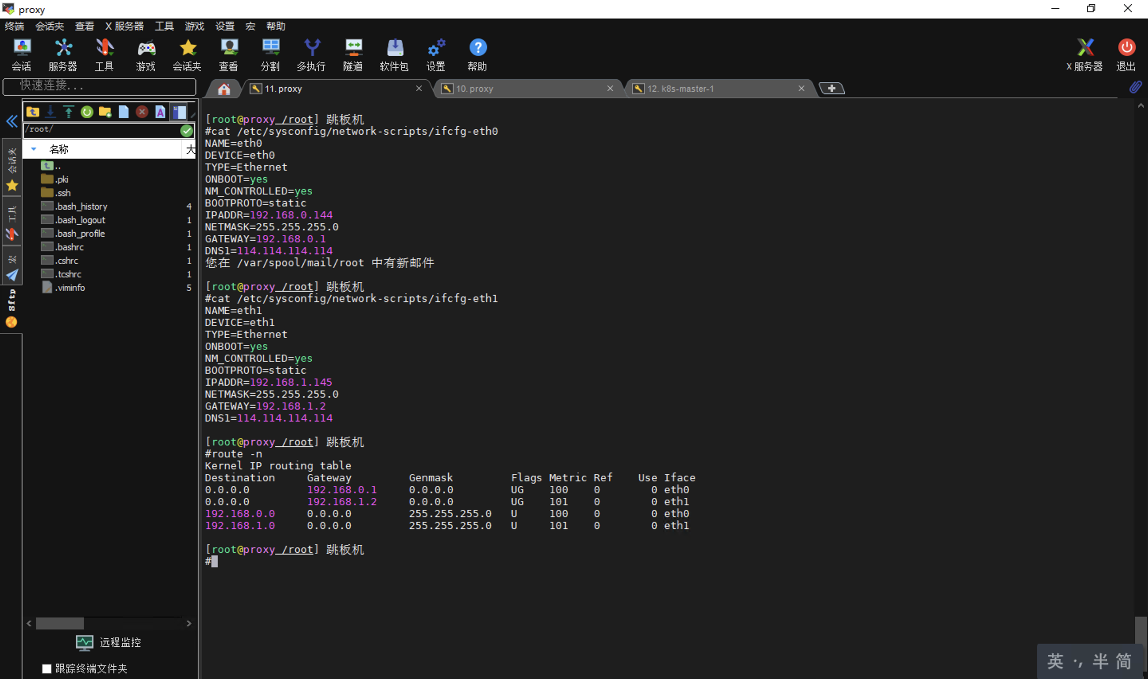Click the 退出 exit button
Screen dimensions: 1148x679
coord(1126,55)
